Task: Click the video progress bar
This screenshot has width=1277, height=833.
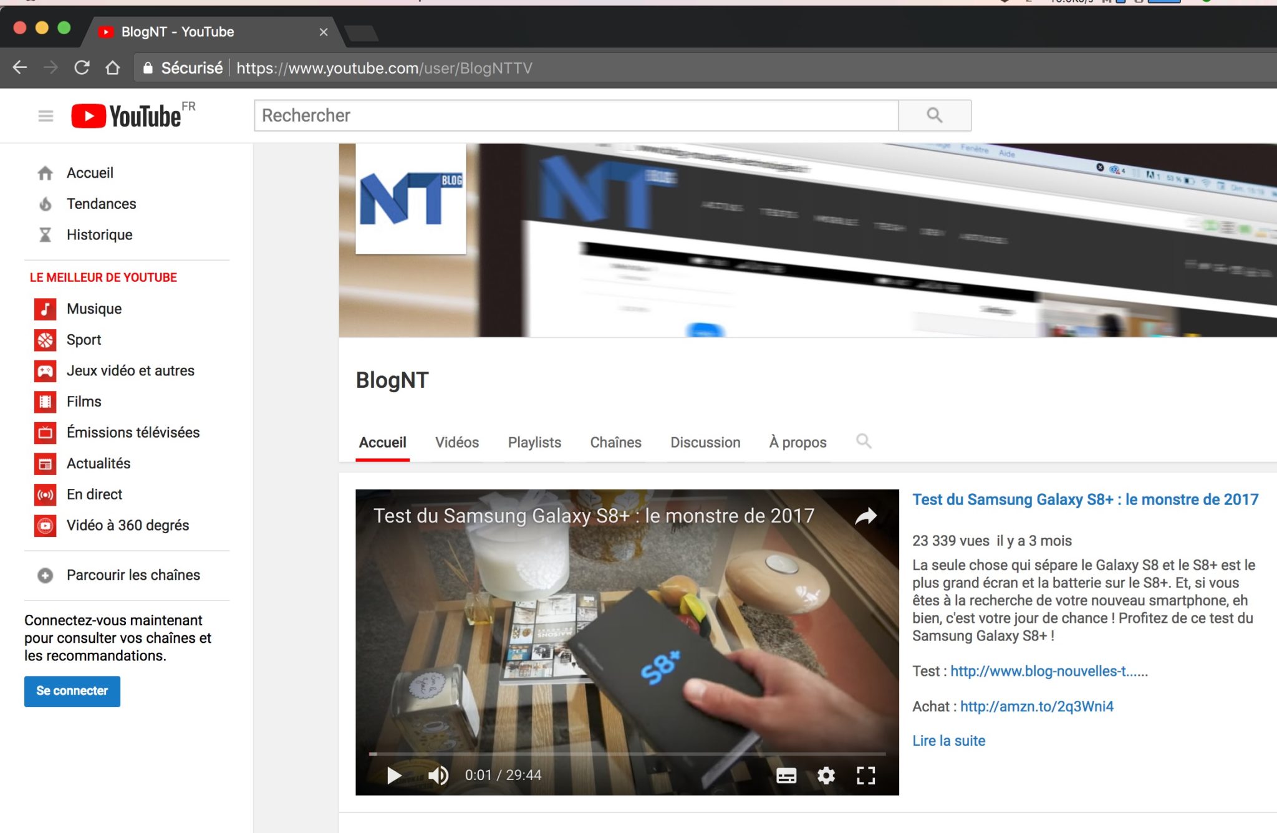Action: click(x=627, y=754)
